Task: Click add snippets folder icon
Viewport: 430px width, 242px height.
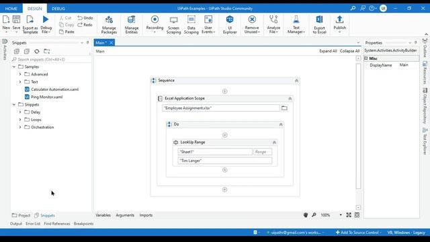Action: coord(47,51)
